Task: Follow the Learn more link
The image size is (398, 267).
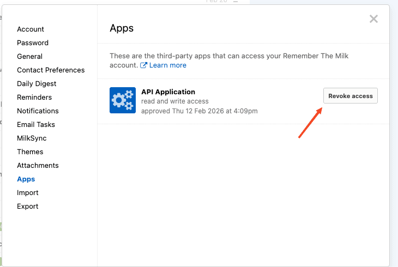Action: point(167,65)
